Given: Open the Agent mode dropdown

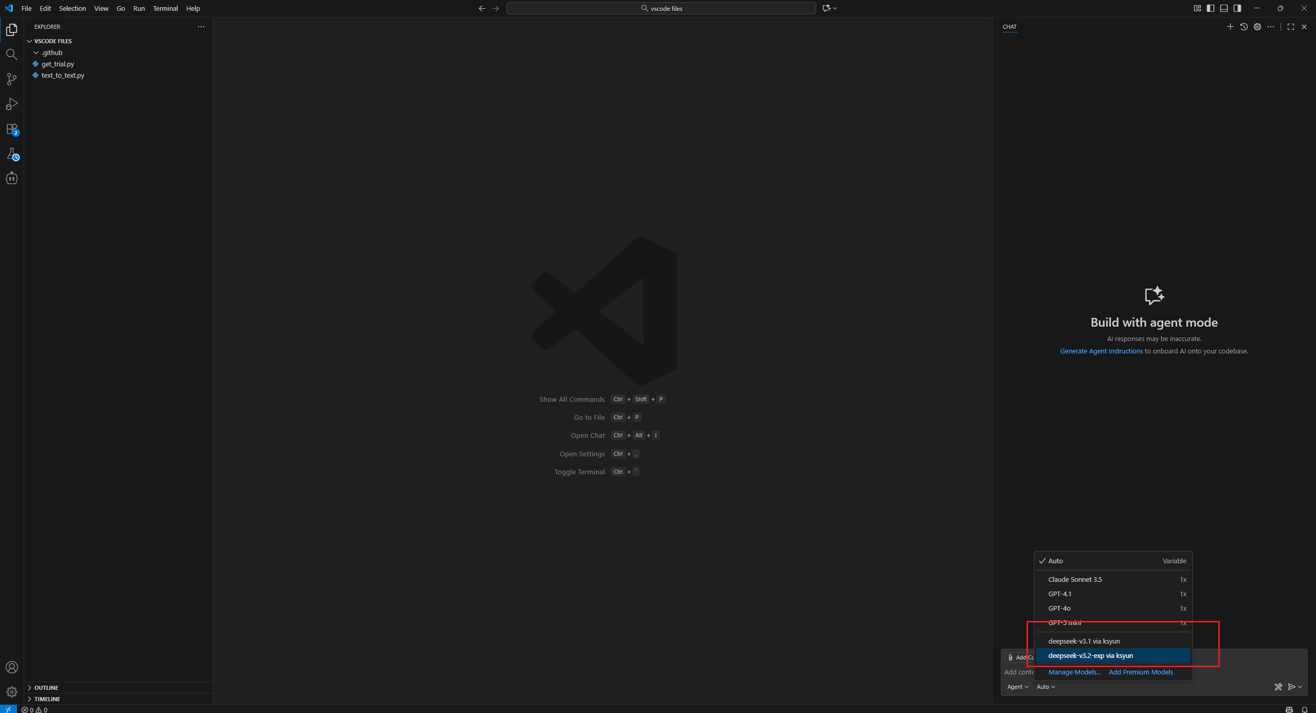Looking at the screenshot, I should (1017, 687).
